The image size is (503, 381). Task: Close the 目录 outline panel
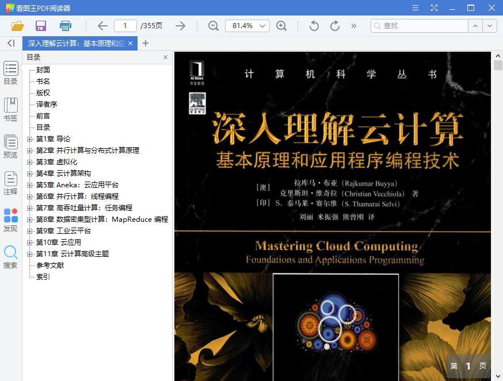coord(165,57)
